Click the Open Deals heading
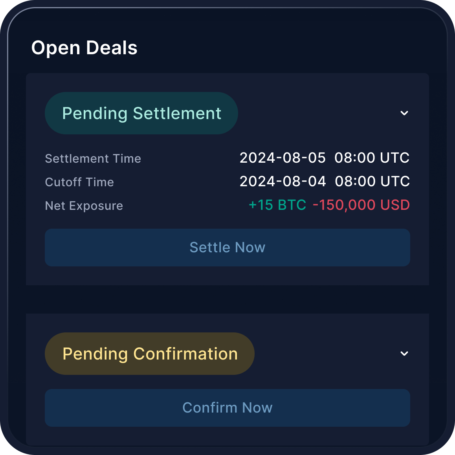The height and width of the screenshot is (455, 455). click(x=84, y=48)
